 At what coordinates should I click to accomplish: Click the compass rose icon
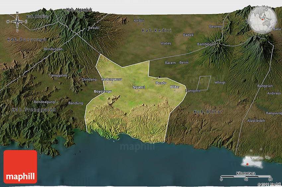tap(17, 22)
